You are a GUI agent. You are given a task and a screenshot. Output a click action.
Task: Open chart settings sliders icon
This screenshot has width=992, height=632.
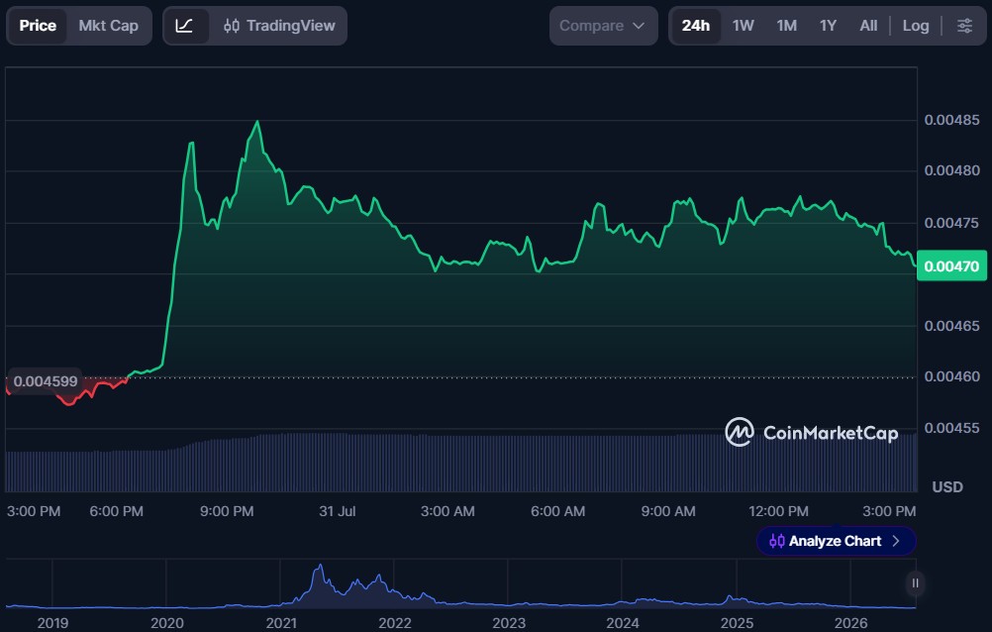pyautogui.click(x=964, y=26)
